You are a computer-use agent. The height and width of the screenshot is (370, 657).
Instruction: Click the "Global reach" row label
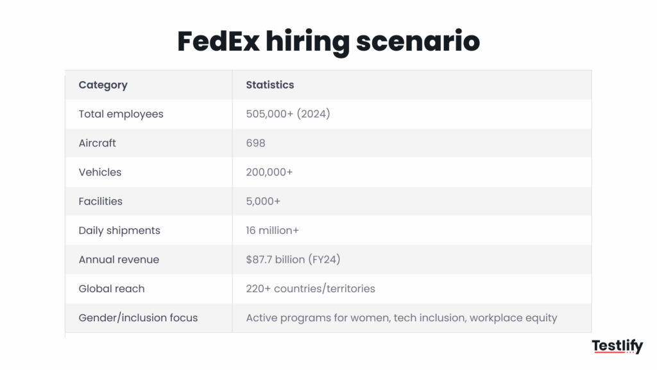tap(112, 288)
